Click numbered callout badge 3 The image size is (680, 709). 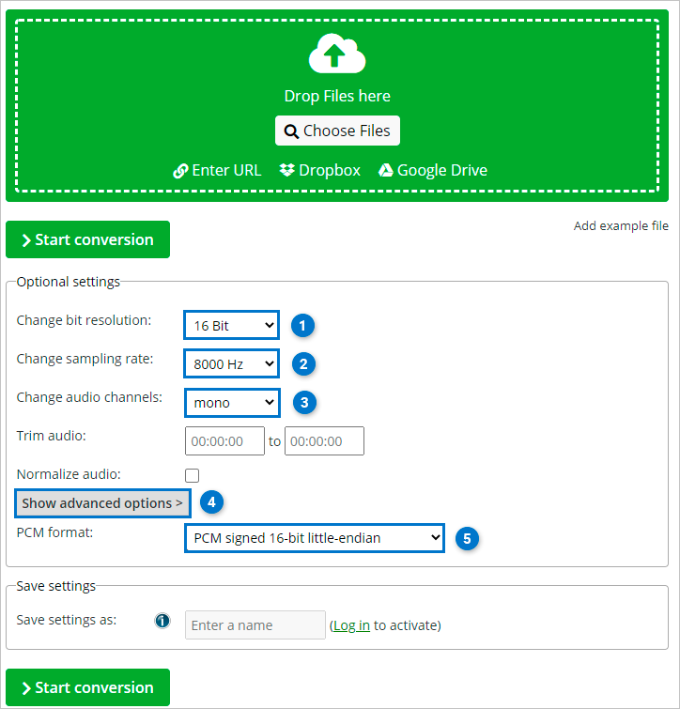click(x=301, y=402)
